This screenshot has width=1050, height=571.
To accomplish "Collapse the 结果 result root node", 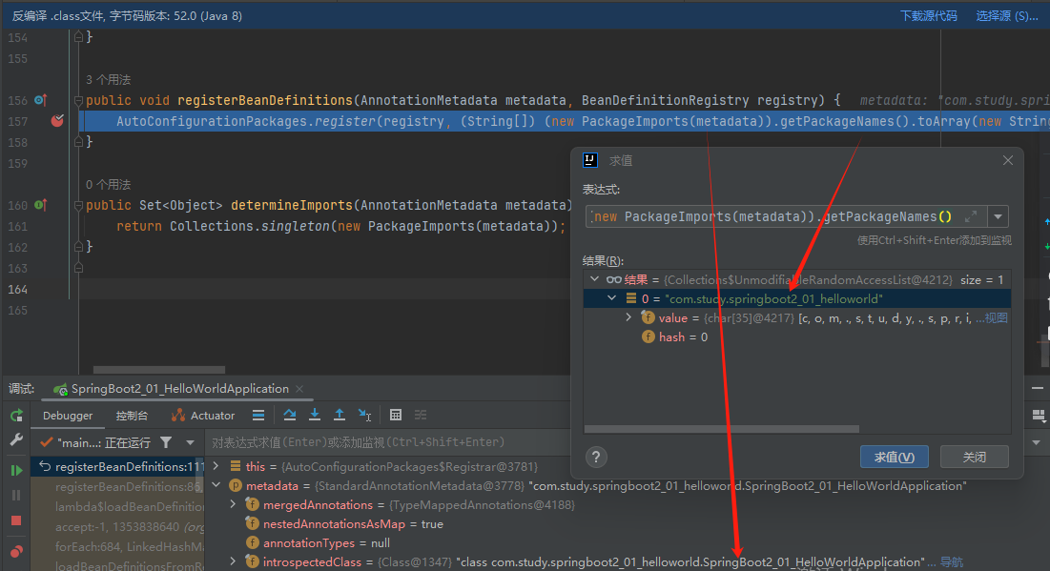I will tap(595, 279).
